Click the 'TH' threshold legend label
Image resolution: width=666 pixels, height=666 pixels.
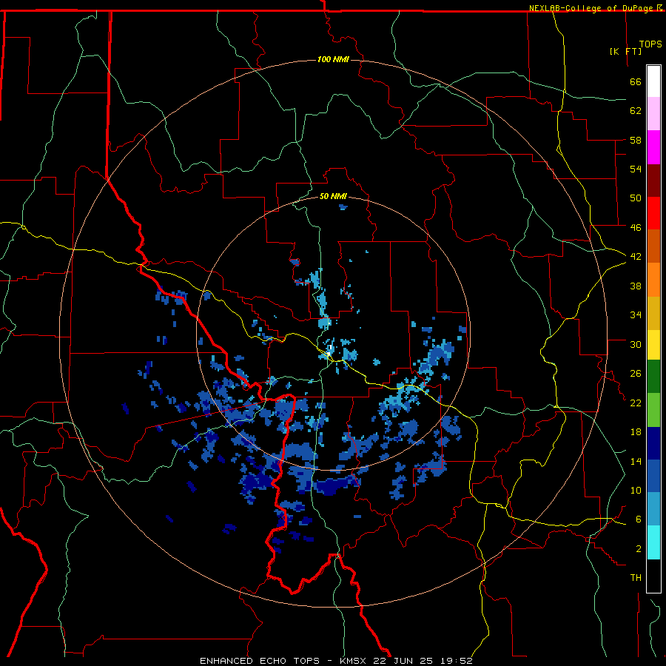[636, 578]
